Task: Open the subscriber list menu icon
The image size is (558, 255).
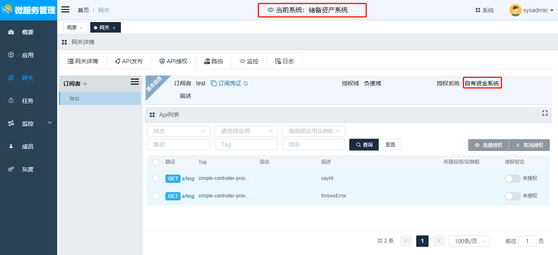Action: click(135, 82)
